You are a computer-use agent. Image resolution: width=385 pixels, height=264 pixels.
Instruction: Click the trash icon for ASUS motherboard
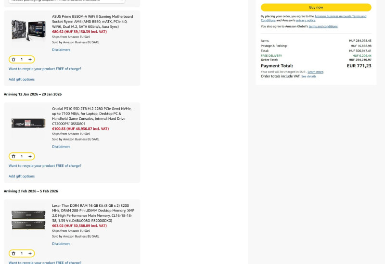[x=13, y=60]
